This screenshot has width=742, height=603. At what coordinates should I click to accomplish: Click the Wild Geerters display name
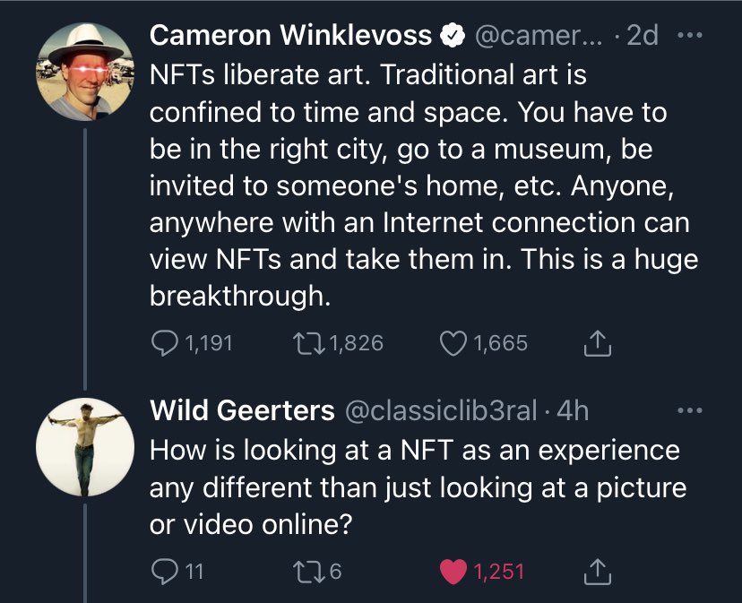(242, 411)
